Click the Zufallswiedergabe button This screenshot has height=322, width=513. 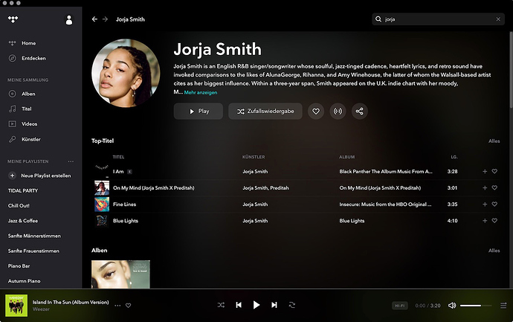[x=265, y=112]
